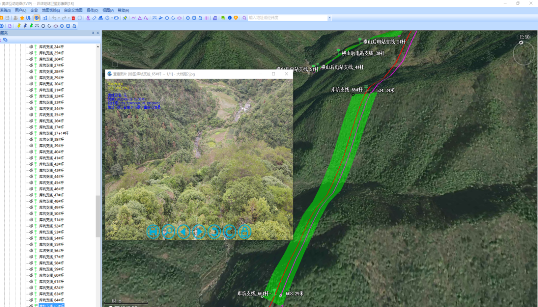Go to the previous image in the viewer
This screenshot has height=307, width=538.
184,232
